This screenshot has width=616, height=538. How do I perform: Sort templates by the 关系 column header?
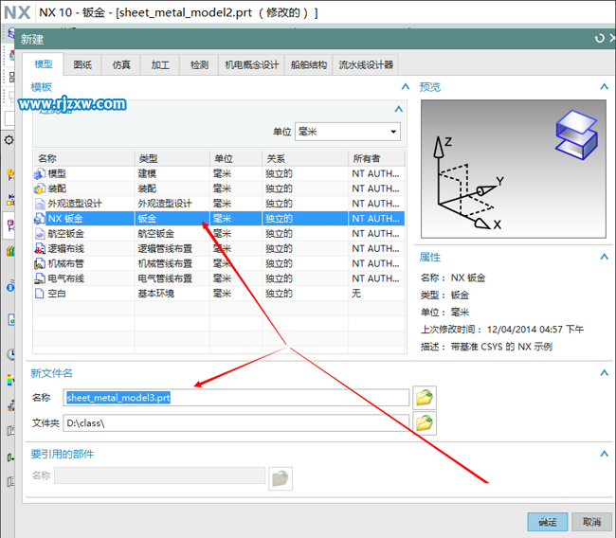(305, 158)
